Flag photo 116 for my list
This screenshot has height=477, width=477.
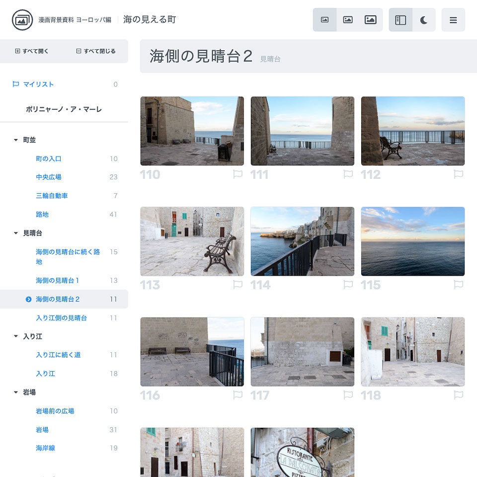tap(238, 395)
